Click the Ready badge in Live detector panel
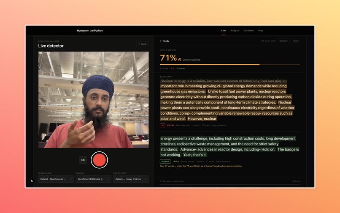This screenshot has height=213, width=340. (x=143, y=44)
